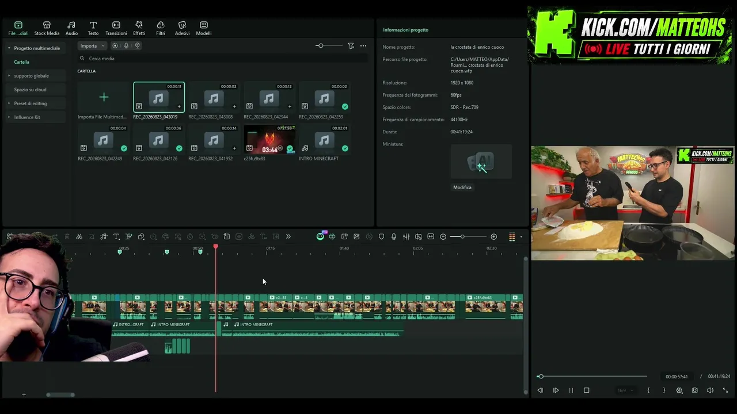
Task: Click the Cerca media search field
Action: tap(222, 59)
